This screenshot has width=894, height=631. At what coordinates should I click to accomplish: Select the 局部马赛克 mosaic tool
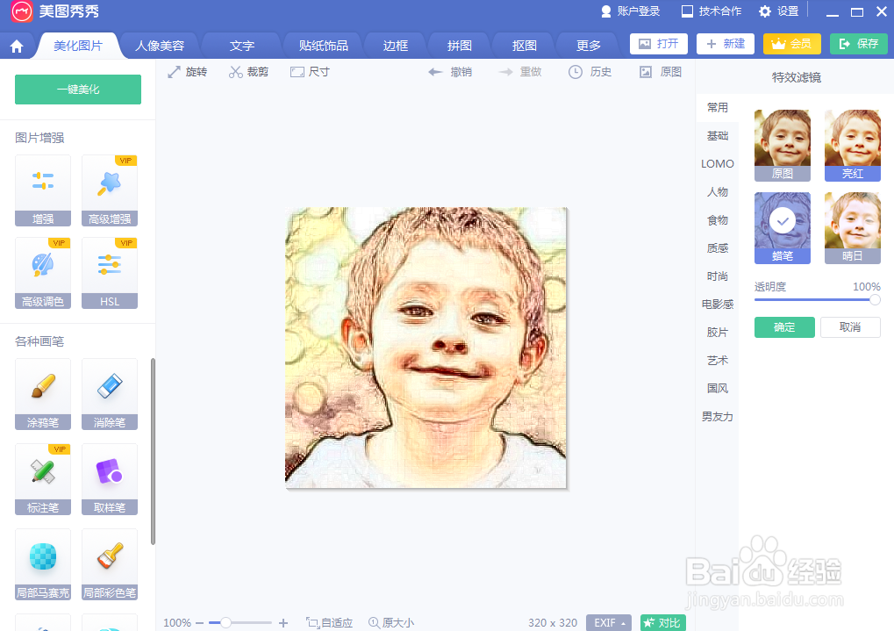tap(43, 564)
